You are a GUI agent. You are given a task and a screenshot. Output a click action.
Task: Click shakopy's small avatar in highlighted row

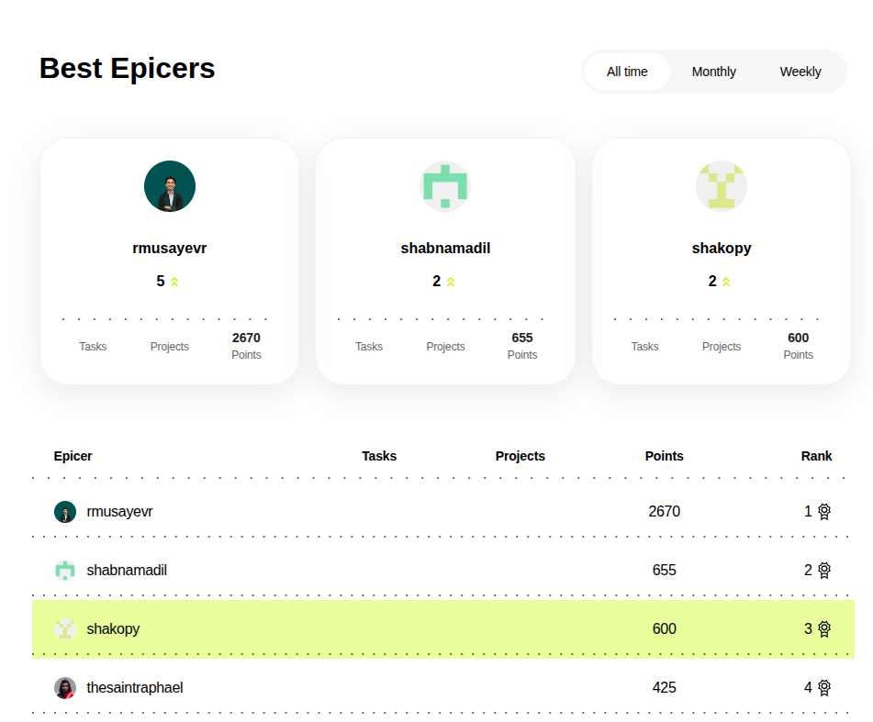pos(65,629)
